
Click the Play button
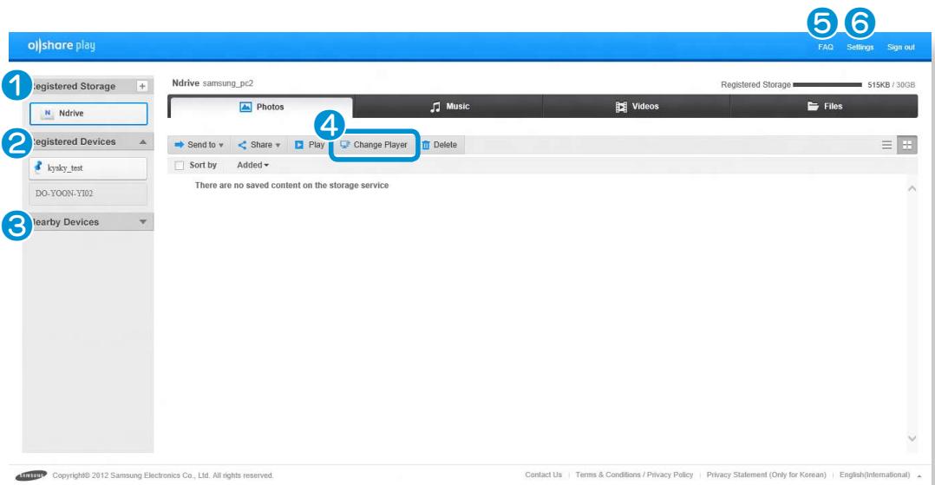pos(310,145)
